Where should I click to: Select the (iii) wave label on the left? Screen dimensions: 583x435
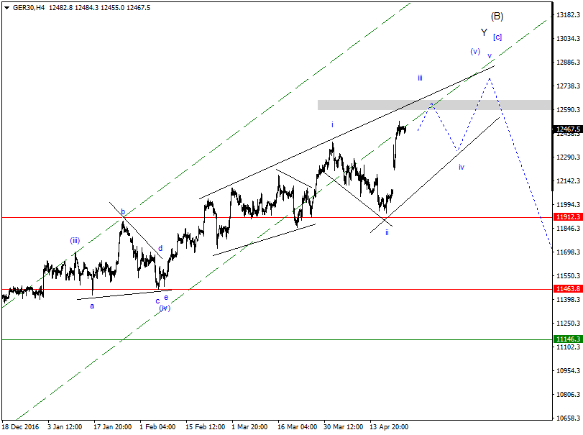74,241
